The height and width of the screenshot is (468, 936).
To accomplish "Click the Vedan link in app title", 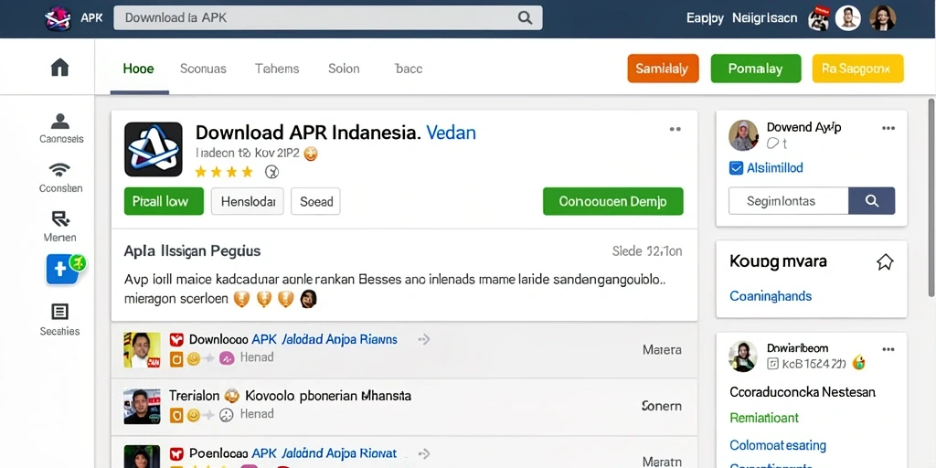I will tap(452, 132).
